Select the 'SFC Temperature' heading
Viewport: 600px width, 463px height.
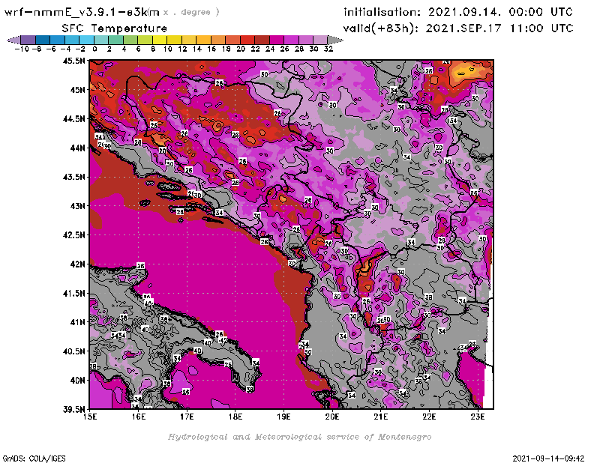tap(115, 28)
